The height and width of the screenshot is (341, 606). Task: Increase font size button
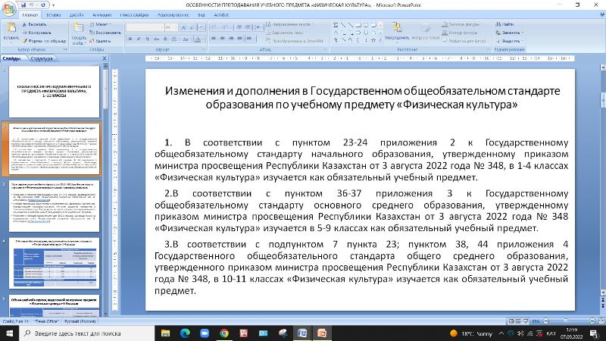[x=184, y=27]
